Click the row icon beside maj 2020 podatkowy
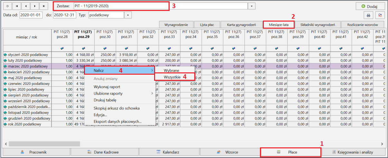The image size is (388, 158). pos(5,78)
